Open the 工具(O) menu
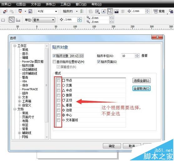 65,4
